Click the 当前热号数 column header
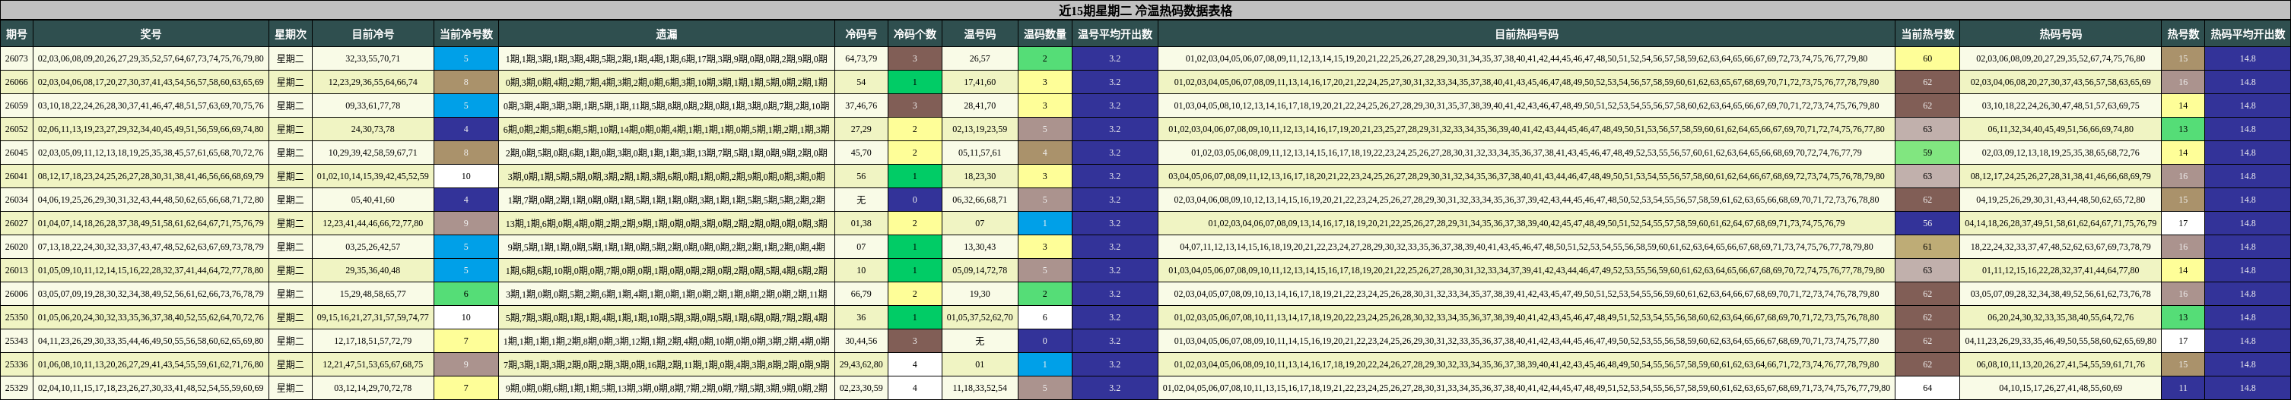Image resolution: width=2291 pixels, height=400 pixels. click(1927, 33)
